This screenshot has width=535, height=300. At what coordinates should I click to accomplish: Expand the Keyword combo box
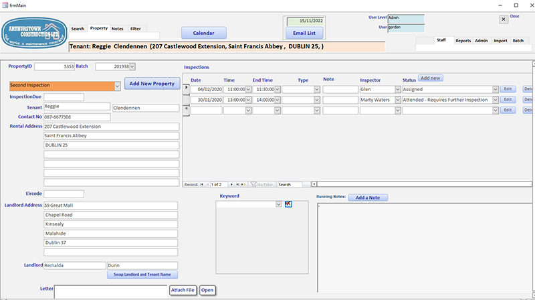[279, 204]
